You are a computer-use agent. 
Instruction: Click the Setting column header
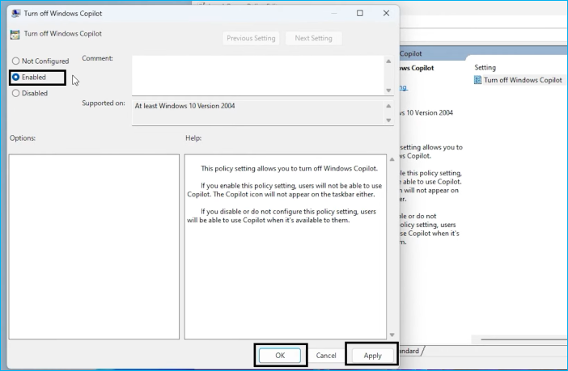pyautogui.click(x=485, y=67)
